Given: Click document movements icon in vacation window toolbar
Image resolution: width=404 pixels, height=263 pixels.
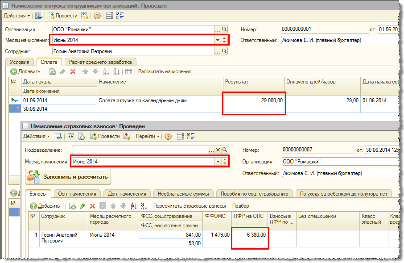Looking at the screenshot, I should click(x=110, y=16).
